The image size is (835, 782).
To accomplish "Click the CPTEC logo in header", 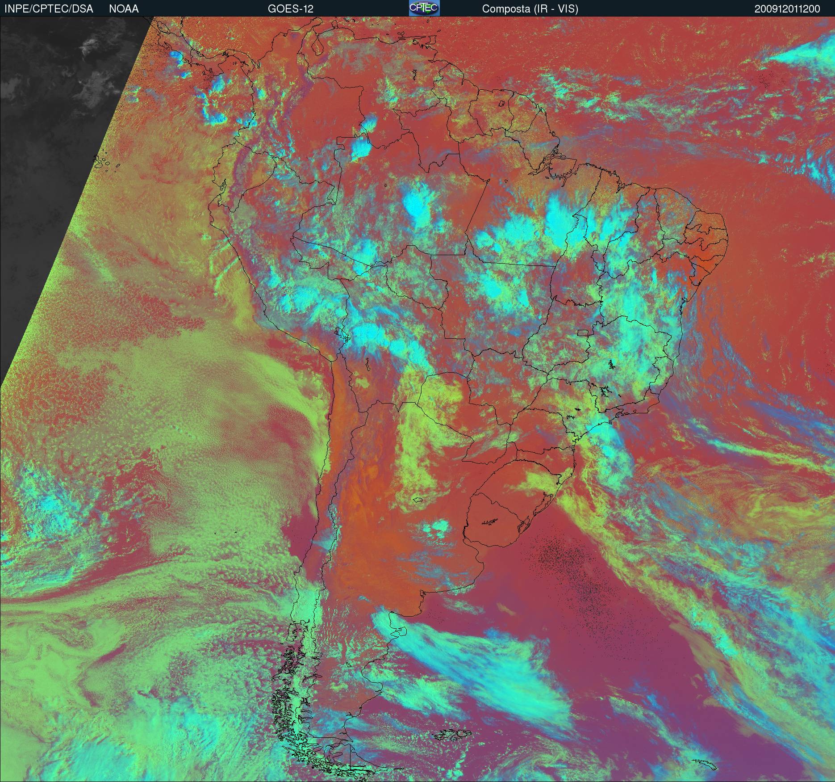I will coord(424,8).
